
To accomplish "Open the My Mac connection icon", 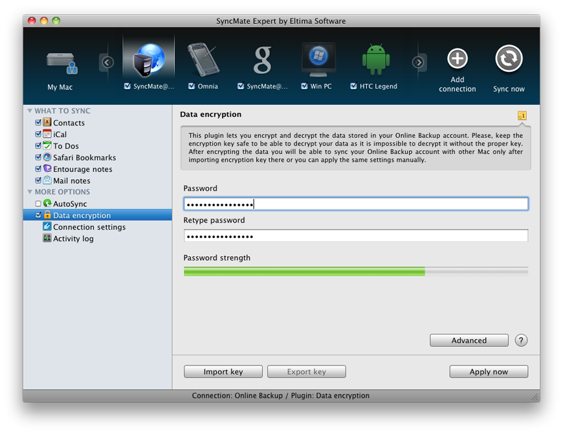I will pyautogui.click(x=60, y=61).
